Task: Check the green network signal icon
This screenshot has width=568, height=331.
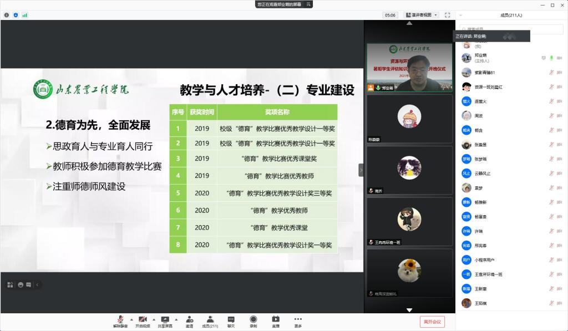Action: 25,15
